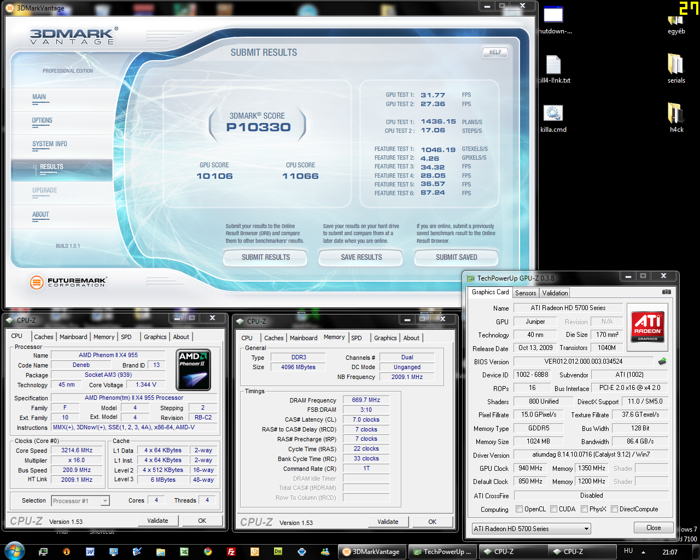This screenshot has width=700, height=560.
Task: Click Validate in the left CPU-Z window
Action: (157, 521)
